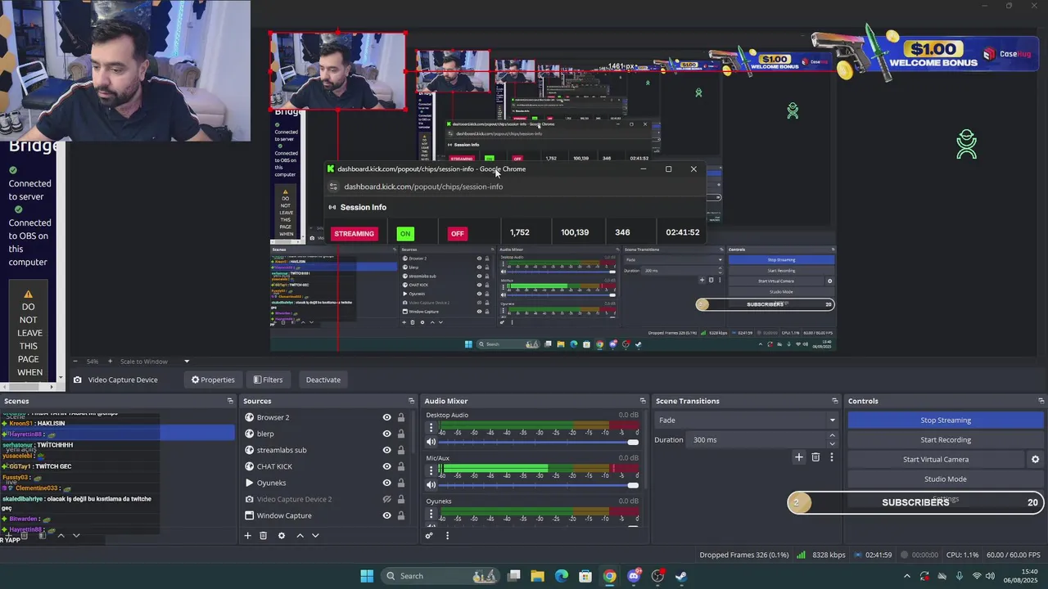The height and width of the screenshot is (589, 1048).
Task: Open Google Chrome from taskbar
Action: point(609,576)
